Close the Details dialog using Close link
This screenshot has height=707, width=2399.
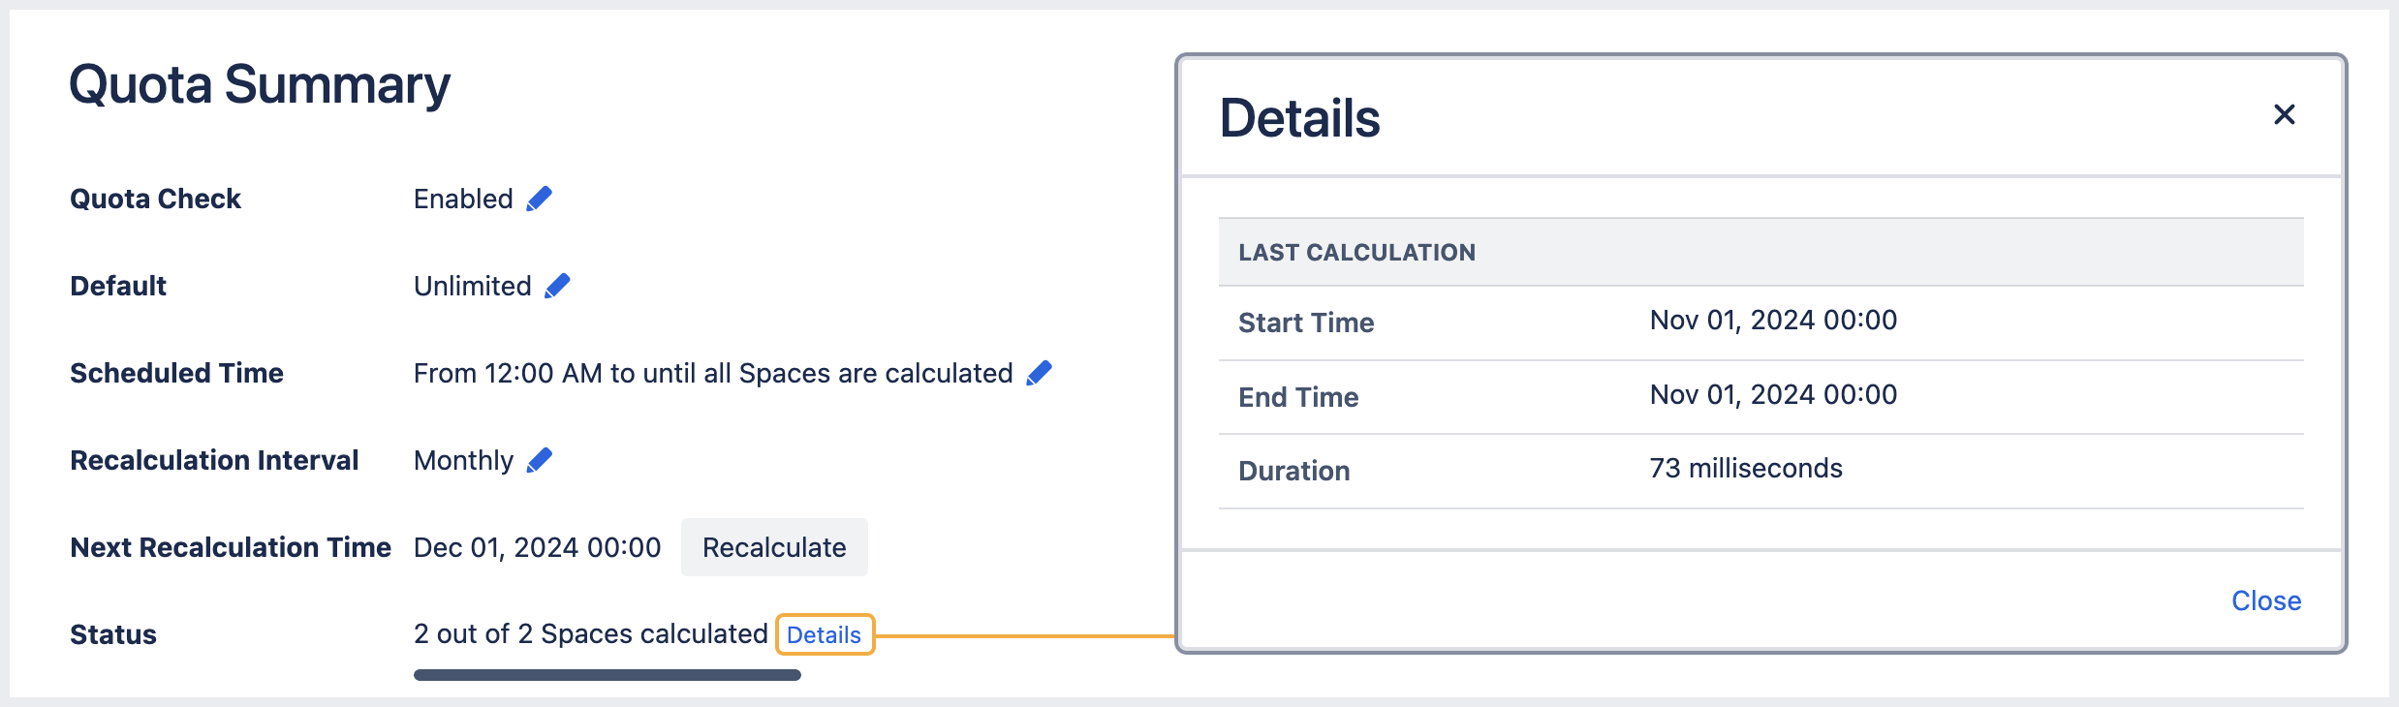(x=2266, y=600)
